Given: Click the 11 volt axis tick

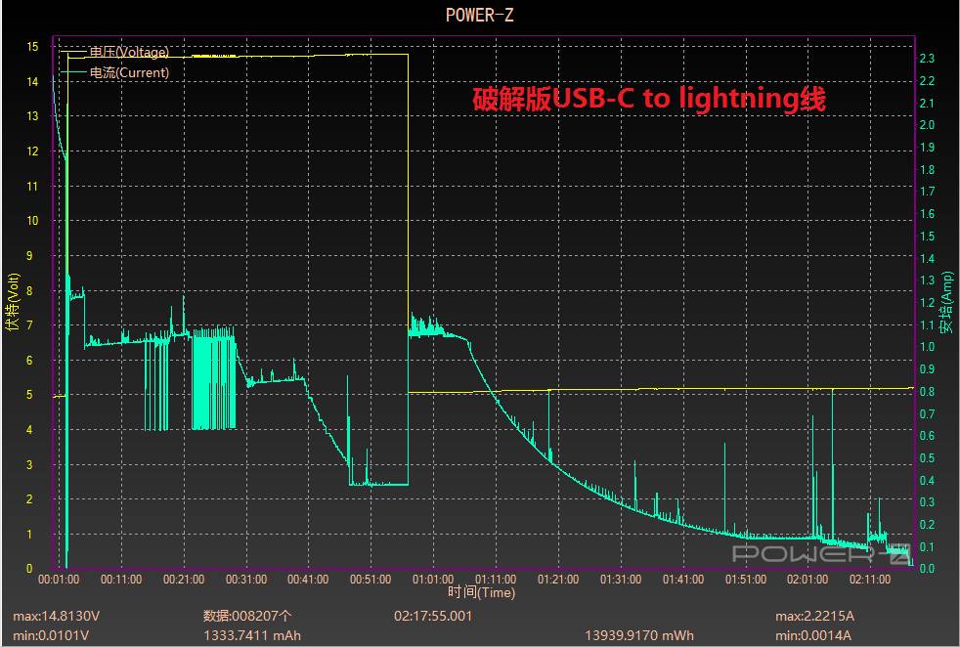Looking at the screenshot, I should click(x=32, y=186).
